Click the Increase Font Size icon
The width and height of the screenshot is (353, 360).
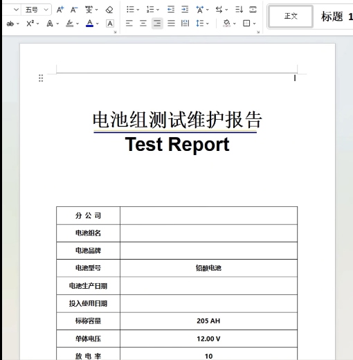click(60, 10)
